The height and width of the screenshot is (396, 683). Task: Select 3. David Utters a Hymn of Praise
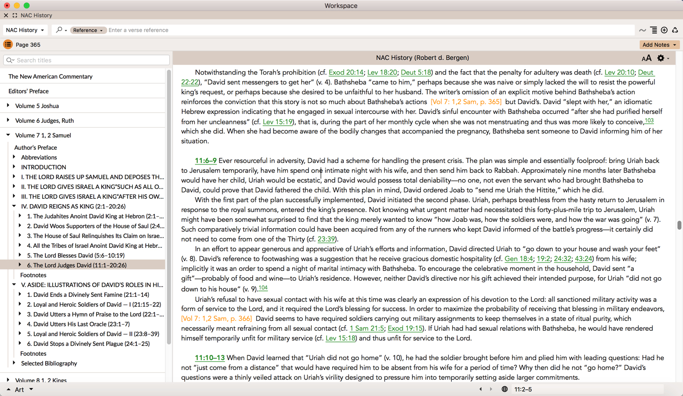pos(95,314)
